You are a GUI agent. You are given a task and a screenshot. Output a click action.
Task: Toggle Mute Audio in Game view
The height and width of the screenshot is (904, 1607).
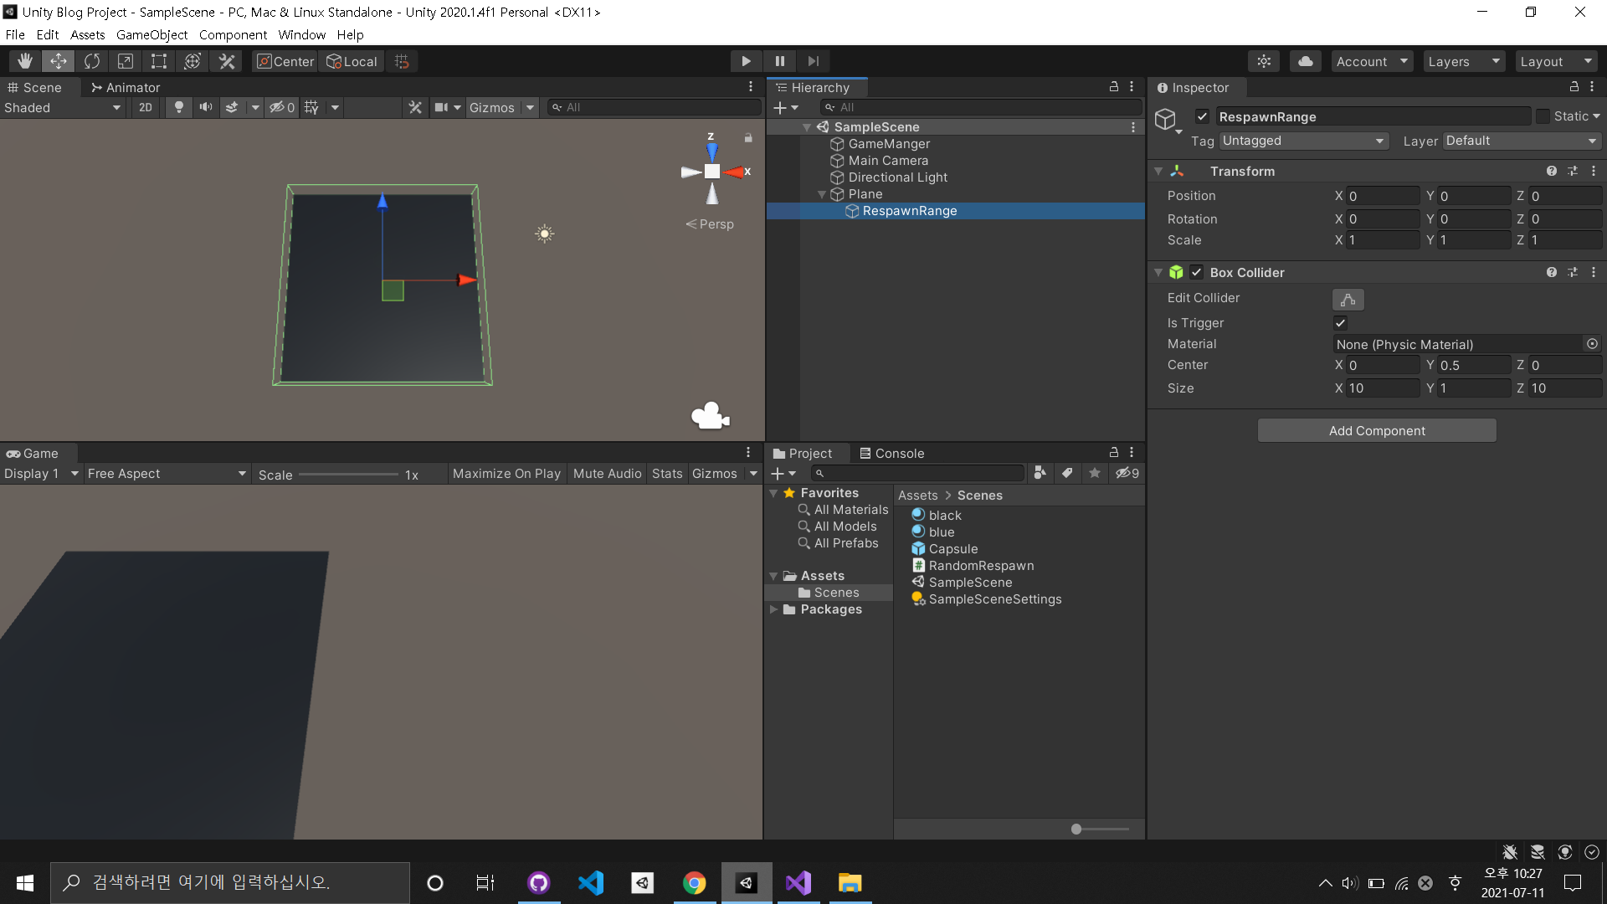(x=607, y=474)
